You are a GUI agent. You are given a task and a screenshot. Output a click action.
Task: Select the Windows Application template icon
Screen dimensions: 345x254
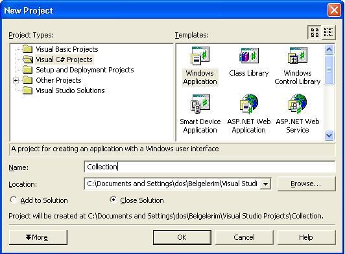(200, 56)
